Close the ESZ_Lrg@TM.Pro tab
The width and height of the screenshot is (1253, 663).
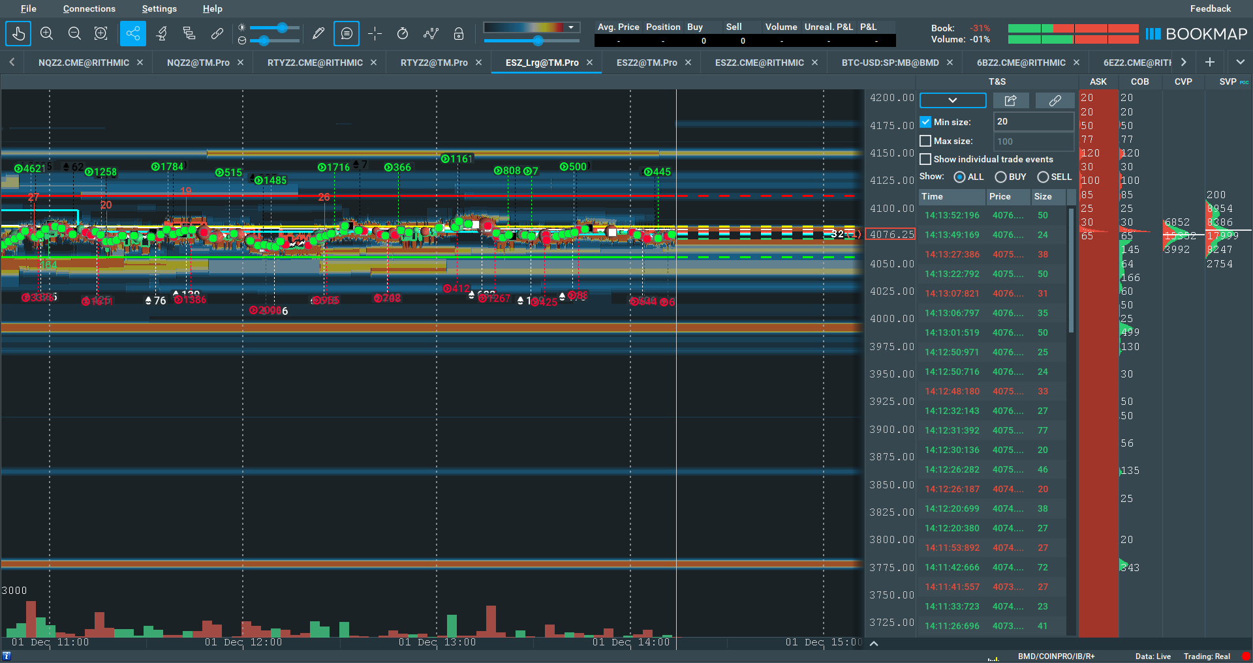590,63
